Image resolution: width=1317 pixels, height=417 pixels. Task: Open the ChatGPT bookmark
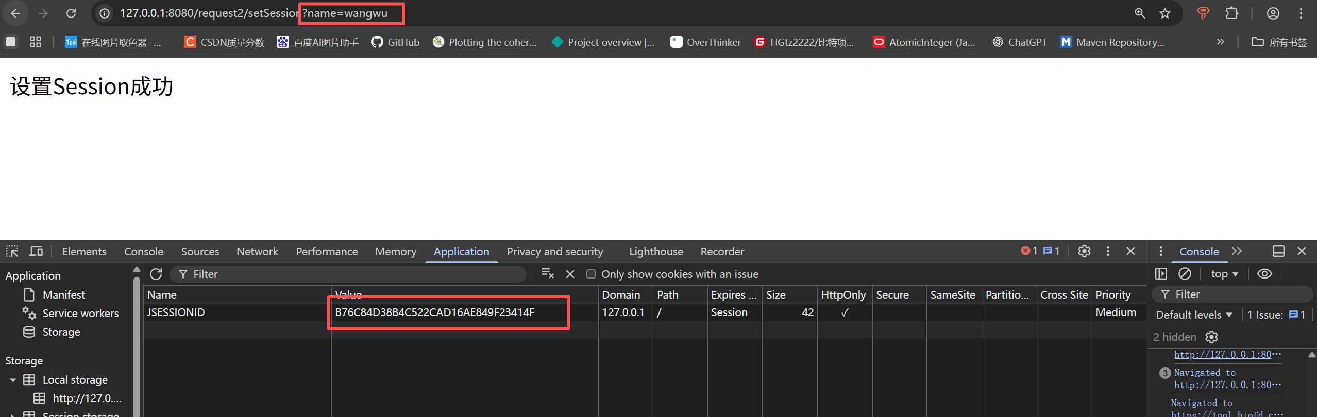tap(1020, 42)
